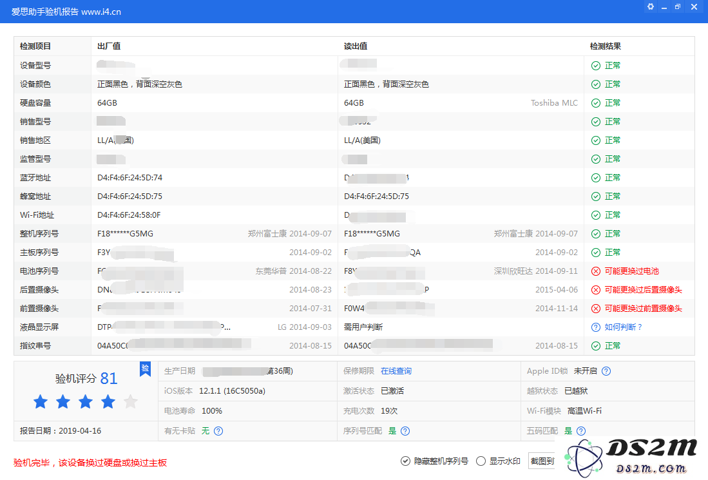Click green check icon in 销售型号 row

point(595,122)
